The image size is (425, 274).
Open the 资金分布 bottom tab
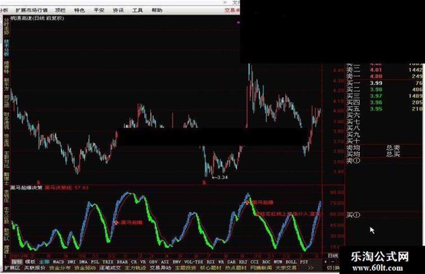[x=60, y=268]
